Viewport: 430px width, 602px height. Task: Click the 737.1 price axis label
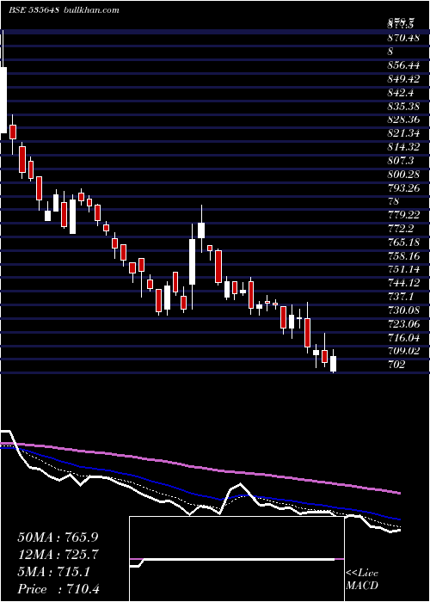click(400, 298)
